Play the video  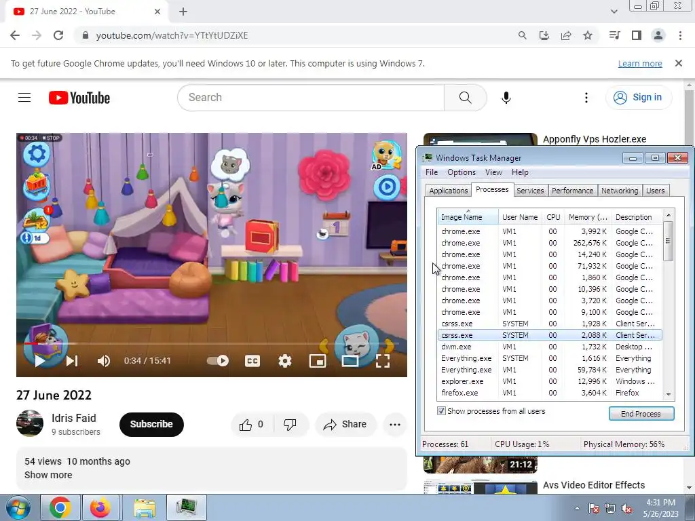coord(40,361)
